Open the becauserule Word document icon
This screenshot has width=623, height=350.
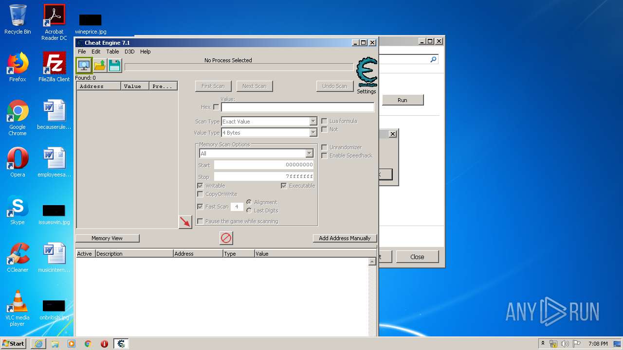point(54,115)
